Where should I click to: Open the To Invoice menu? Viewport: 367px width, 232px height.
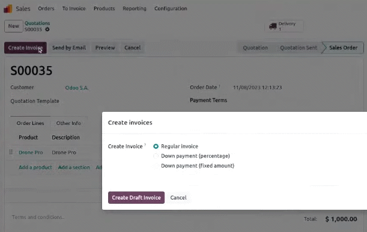tap(74, 8)
